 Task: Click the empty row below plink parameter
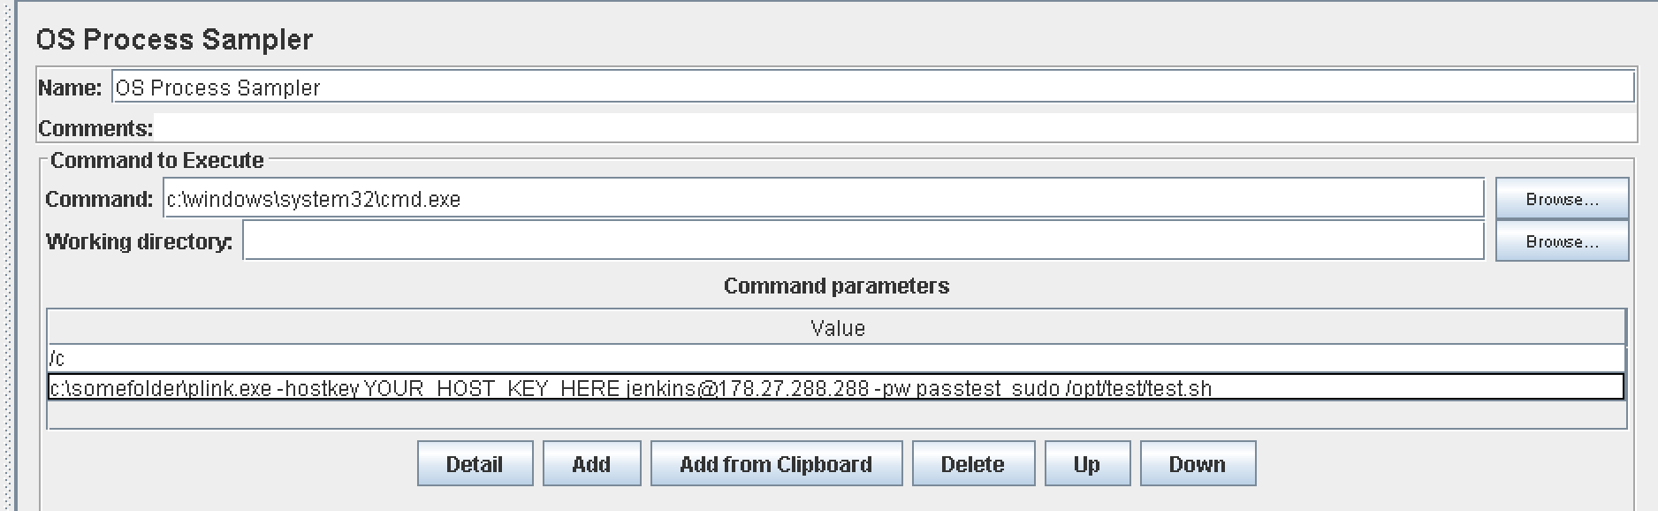pyautogui.click(x=836, y=415)
